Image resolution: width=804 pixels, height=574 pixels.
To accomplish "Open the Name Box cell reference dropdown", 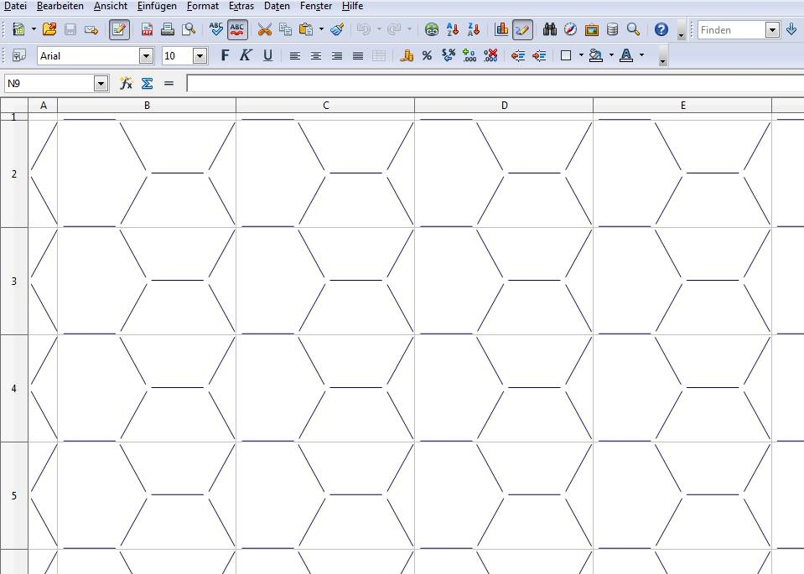I will click(x=101, y=83).
